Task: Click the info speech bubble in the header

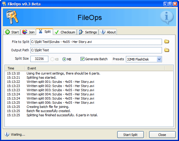Action: [x=166, y=18]
